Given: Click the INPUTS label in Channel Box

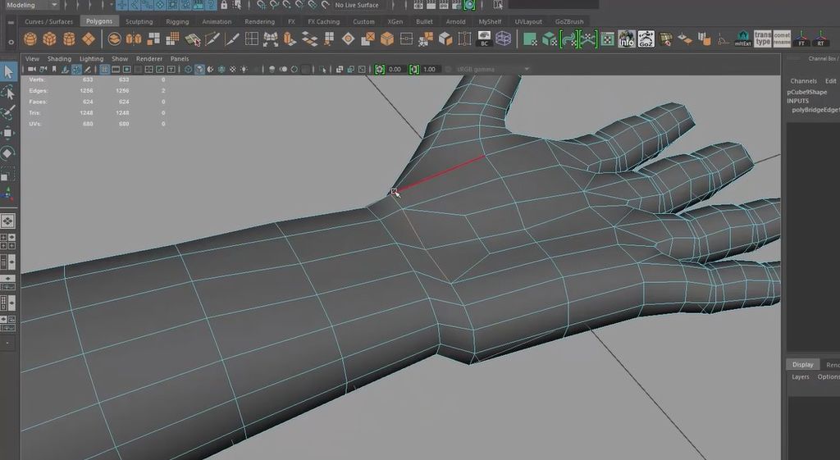Looking at the screenshot, I should (797, 101).
